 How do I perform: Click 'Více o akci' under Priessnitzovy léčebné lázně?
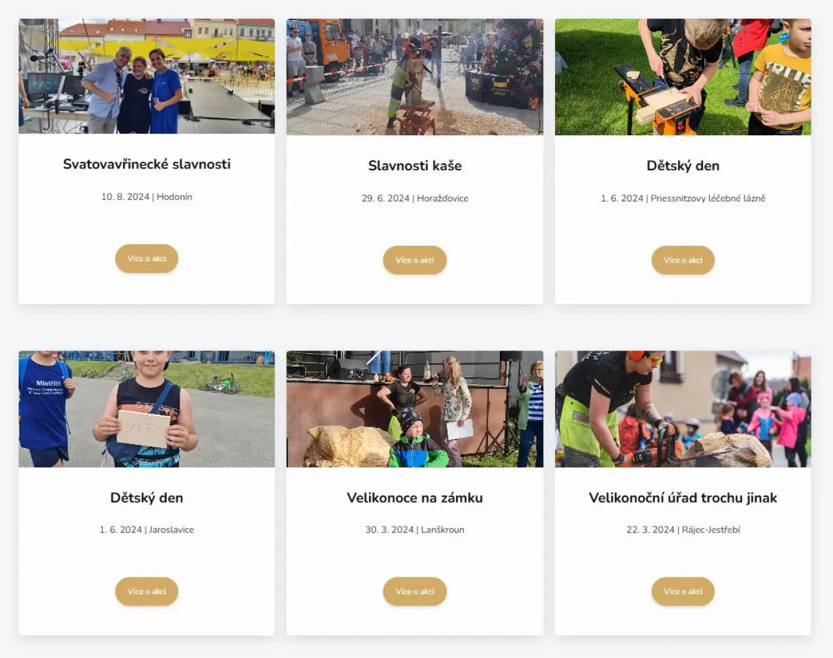tap(683, 260)
